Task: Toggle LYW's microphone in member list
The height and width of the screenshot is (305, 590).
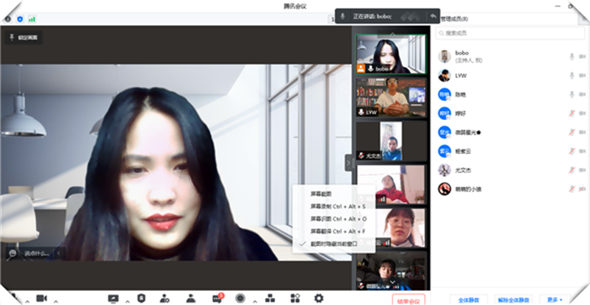Action: tap(572, 76)
